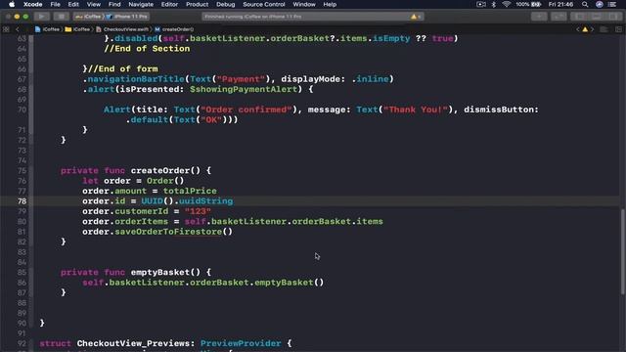Open CheckoutView.swift jump bar item

click(x=122, y=29)
